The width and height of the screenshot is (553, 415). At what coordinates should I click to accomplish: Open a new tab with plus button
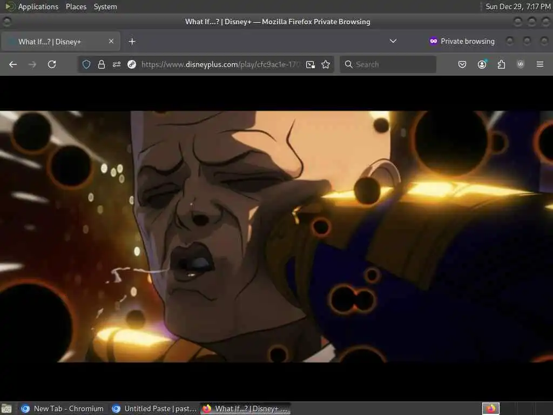[x=132, y=41]
